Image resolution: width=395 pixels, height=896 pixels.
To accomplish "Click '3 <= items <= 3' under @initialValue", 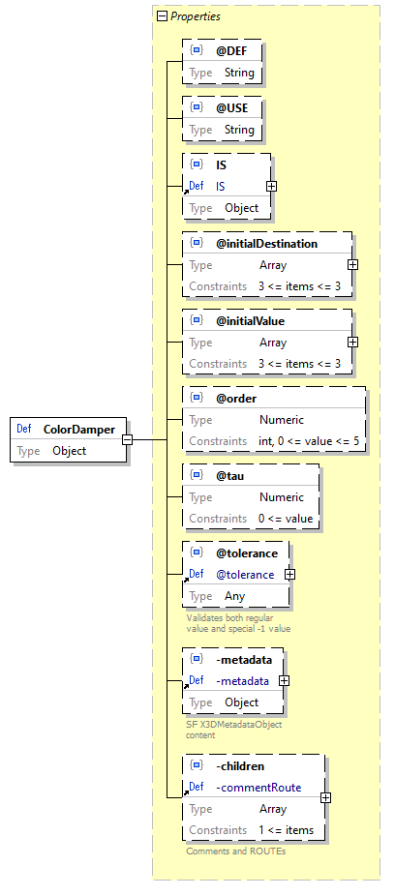I will [299, 364].
